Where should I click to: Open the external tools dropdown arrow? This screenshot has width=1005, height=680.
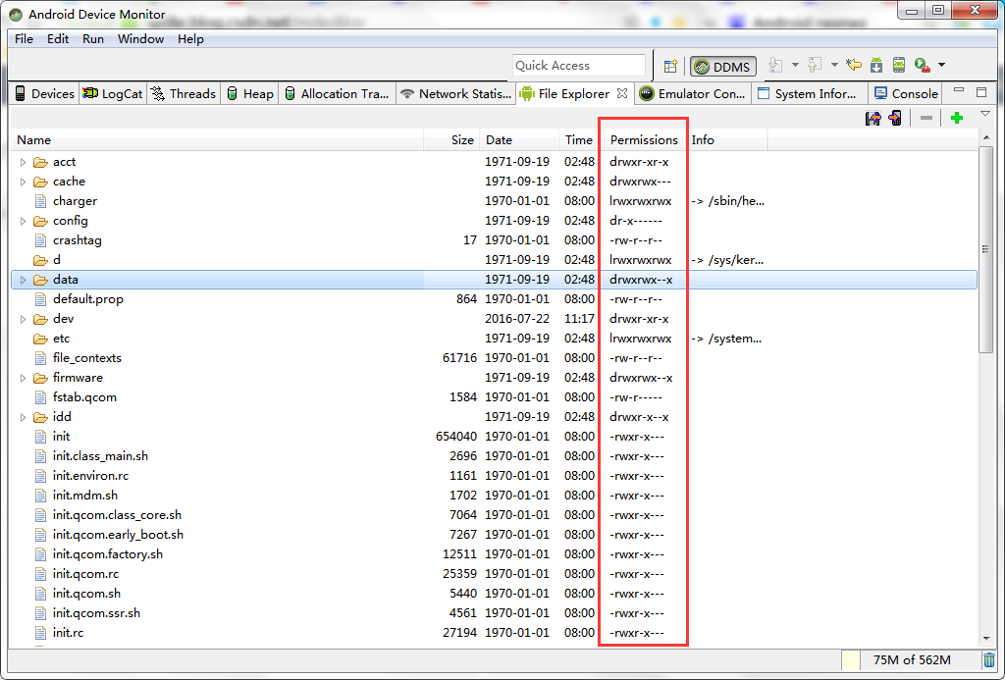point(941,65)
